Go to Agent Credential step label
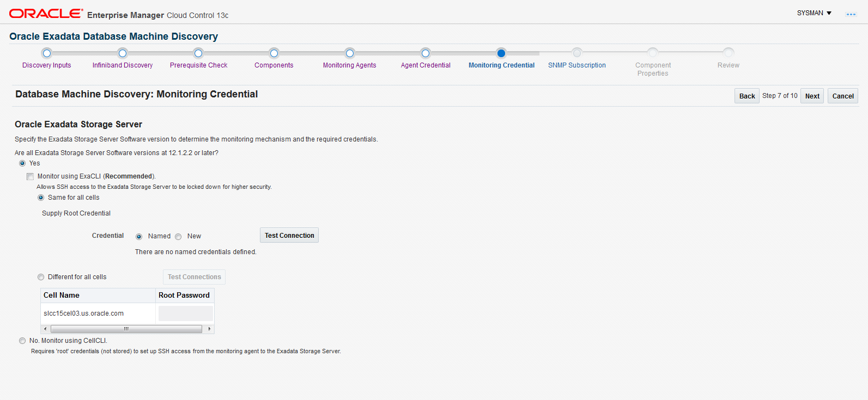Viewport: 868px width, 400px height. pos(426,65)
